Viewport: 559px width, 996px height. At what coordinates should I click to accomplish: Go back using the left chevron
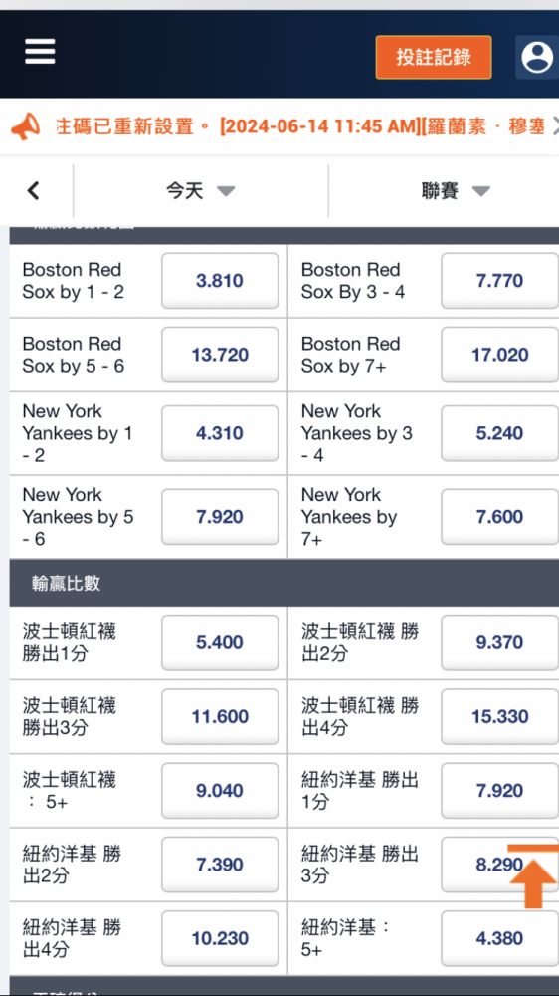34,190
